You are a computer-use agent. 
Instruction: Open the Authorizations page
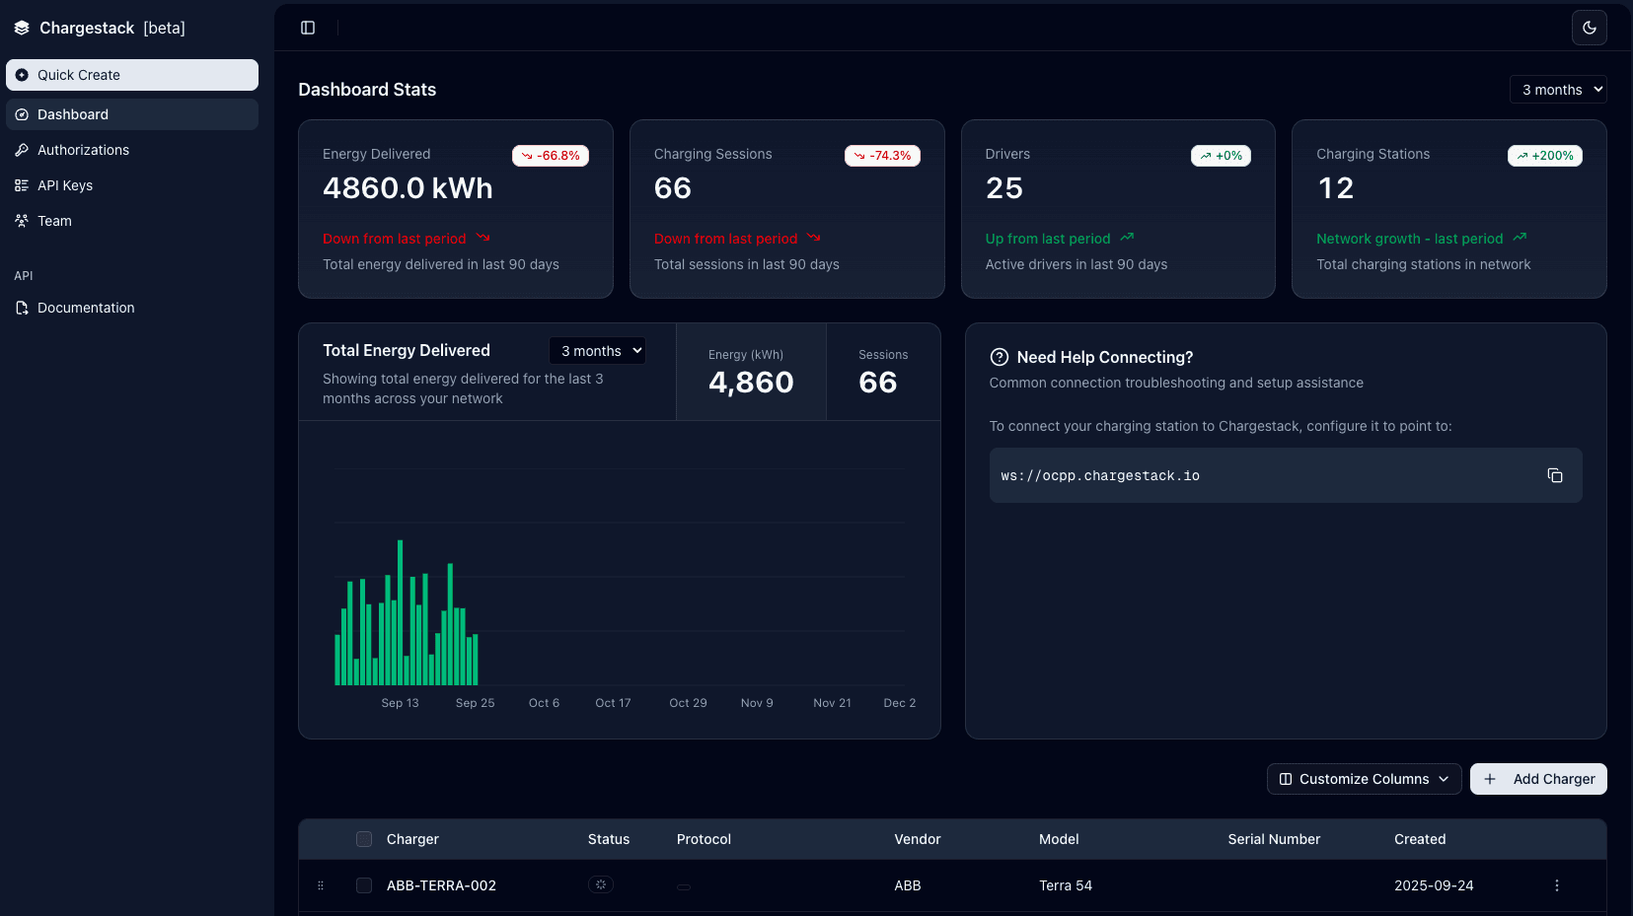coord(132,150)
